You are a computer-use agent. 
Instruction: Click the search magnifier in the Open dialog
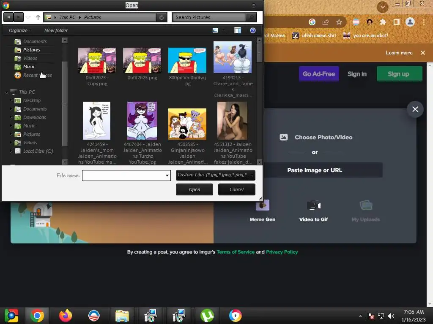click(x=251, y=17)
